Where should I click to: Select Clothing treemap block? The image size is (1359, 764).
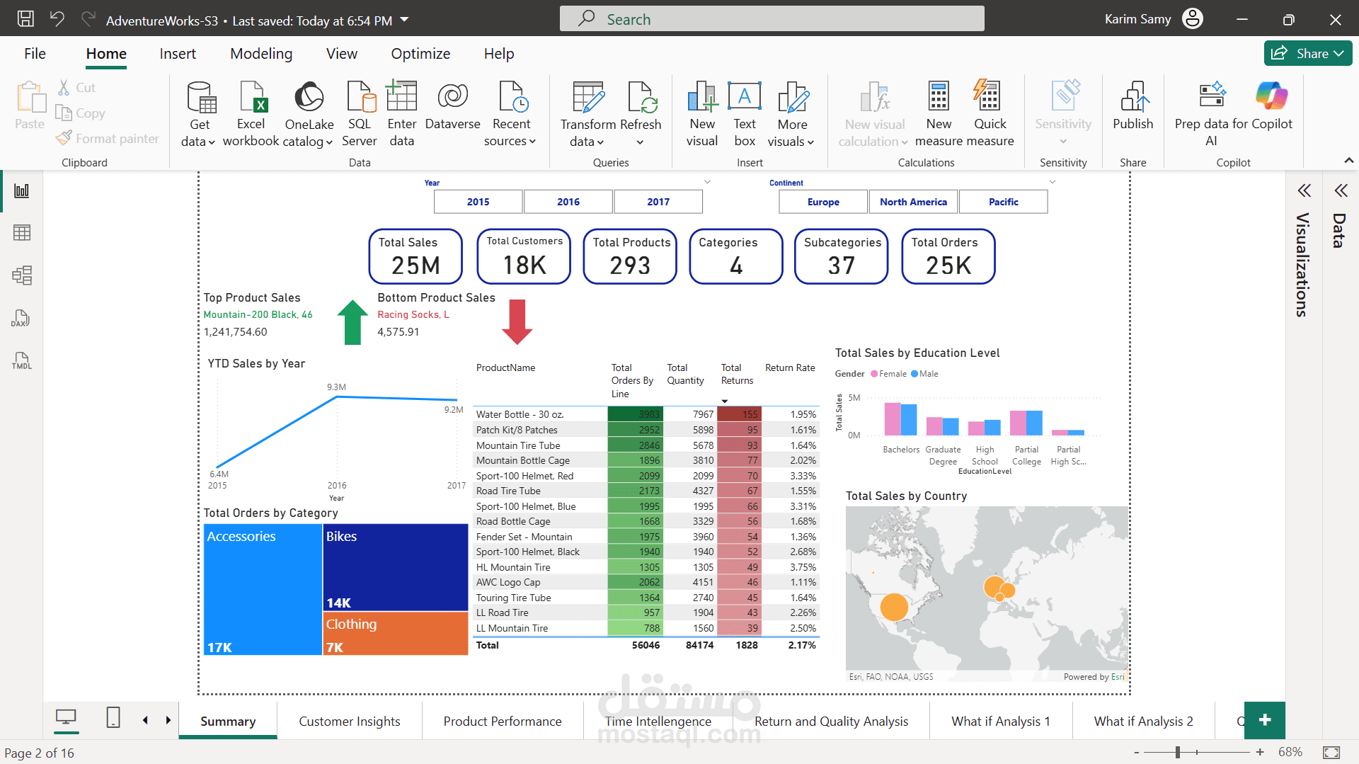coord(396,634)
